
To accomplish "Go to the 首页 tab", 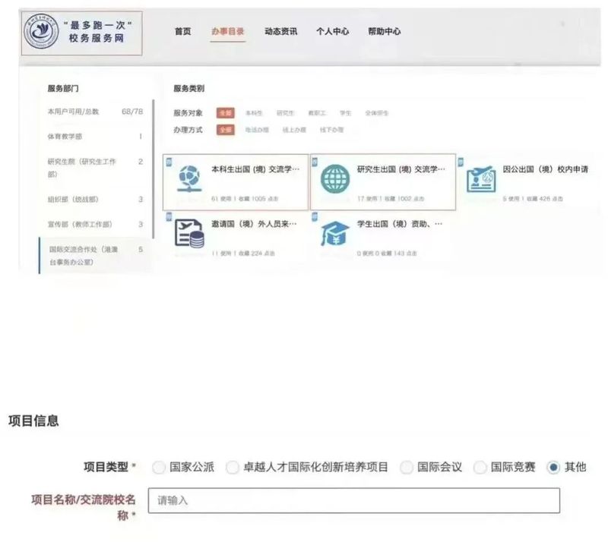I will pyautogui.click(x=182, y=32).
